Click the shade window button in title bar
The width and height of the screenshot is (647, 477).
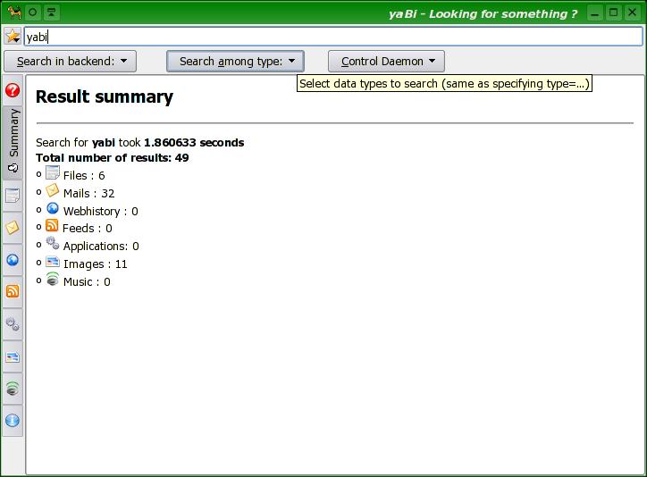pyautogui.click(x=51, y=13)
